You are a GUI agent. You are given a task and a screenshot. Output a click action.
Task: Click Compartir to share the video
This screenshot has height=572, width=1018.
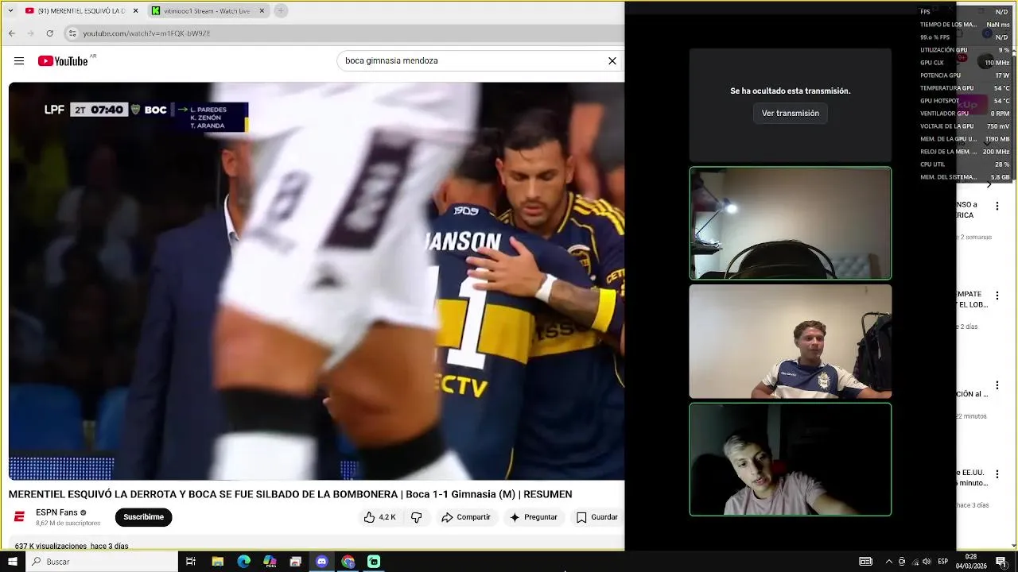pos(466,517)
